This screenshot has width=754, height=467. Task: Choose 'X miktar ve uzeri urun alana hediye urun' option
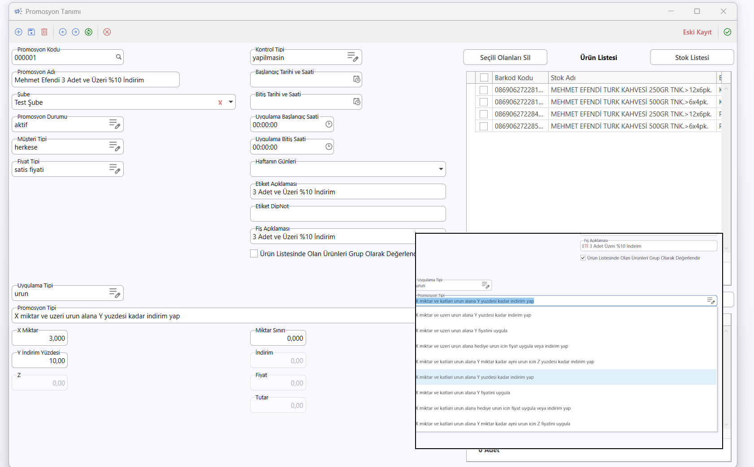[566, 346]
